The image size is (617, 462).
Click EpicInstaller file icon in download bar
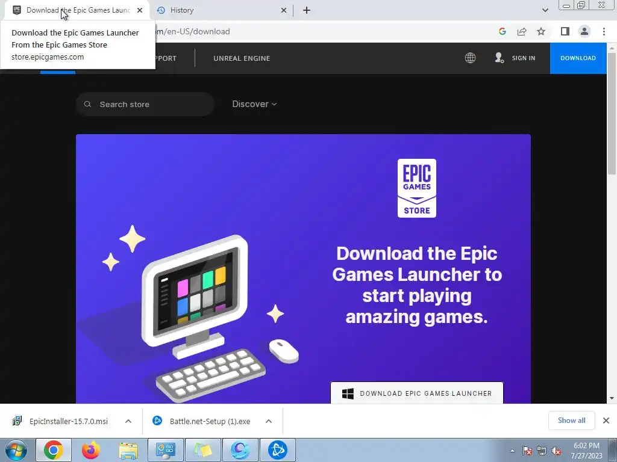click(x=17, y=420)
